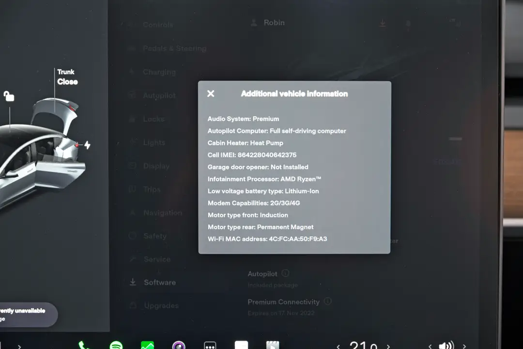Screen dimensions: 523x349
Task: Open the three-dots app launcher
Action: (210, 346)
